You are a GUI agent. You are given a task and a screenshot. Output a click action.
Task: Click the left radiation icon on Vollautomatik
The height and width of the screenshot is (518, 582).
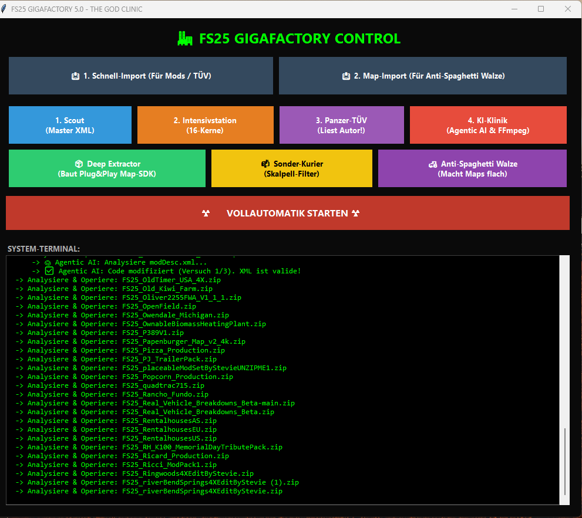(206, 214)
